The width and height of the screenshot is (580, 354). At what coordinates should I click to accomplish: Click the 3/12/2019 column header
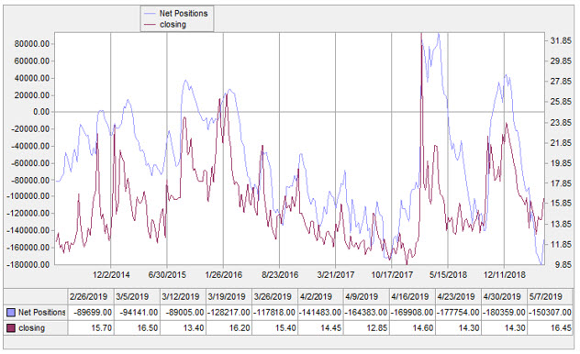click(x=184, y=297)
